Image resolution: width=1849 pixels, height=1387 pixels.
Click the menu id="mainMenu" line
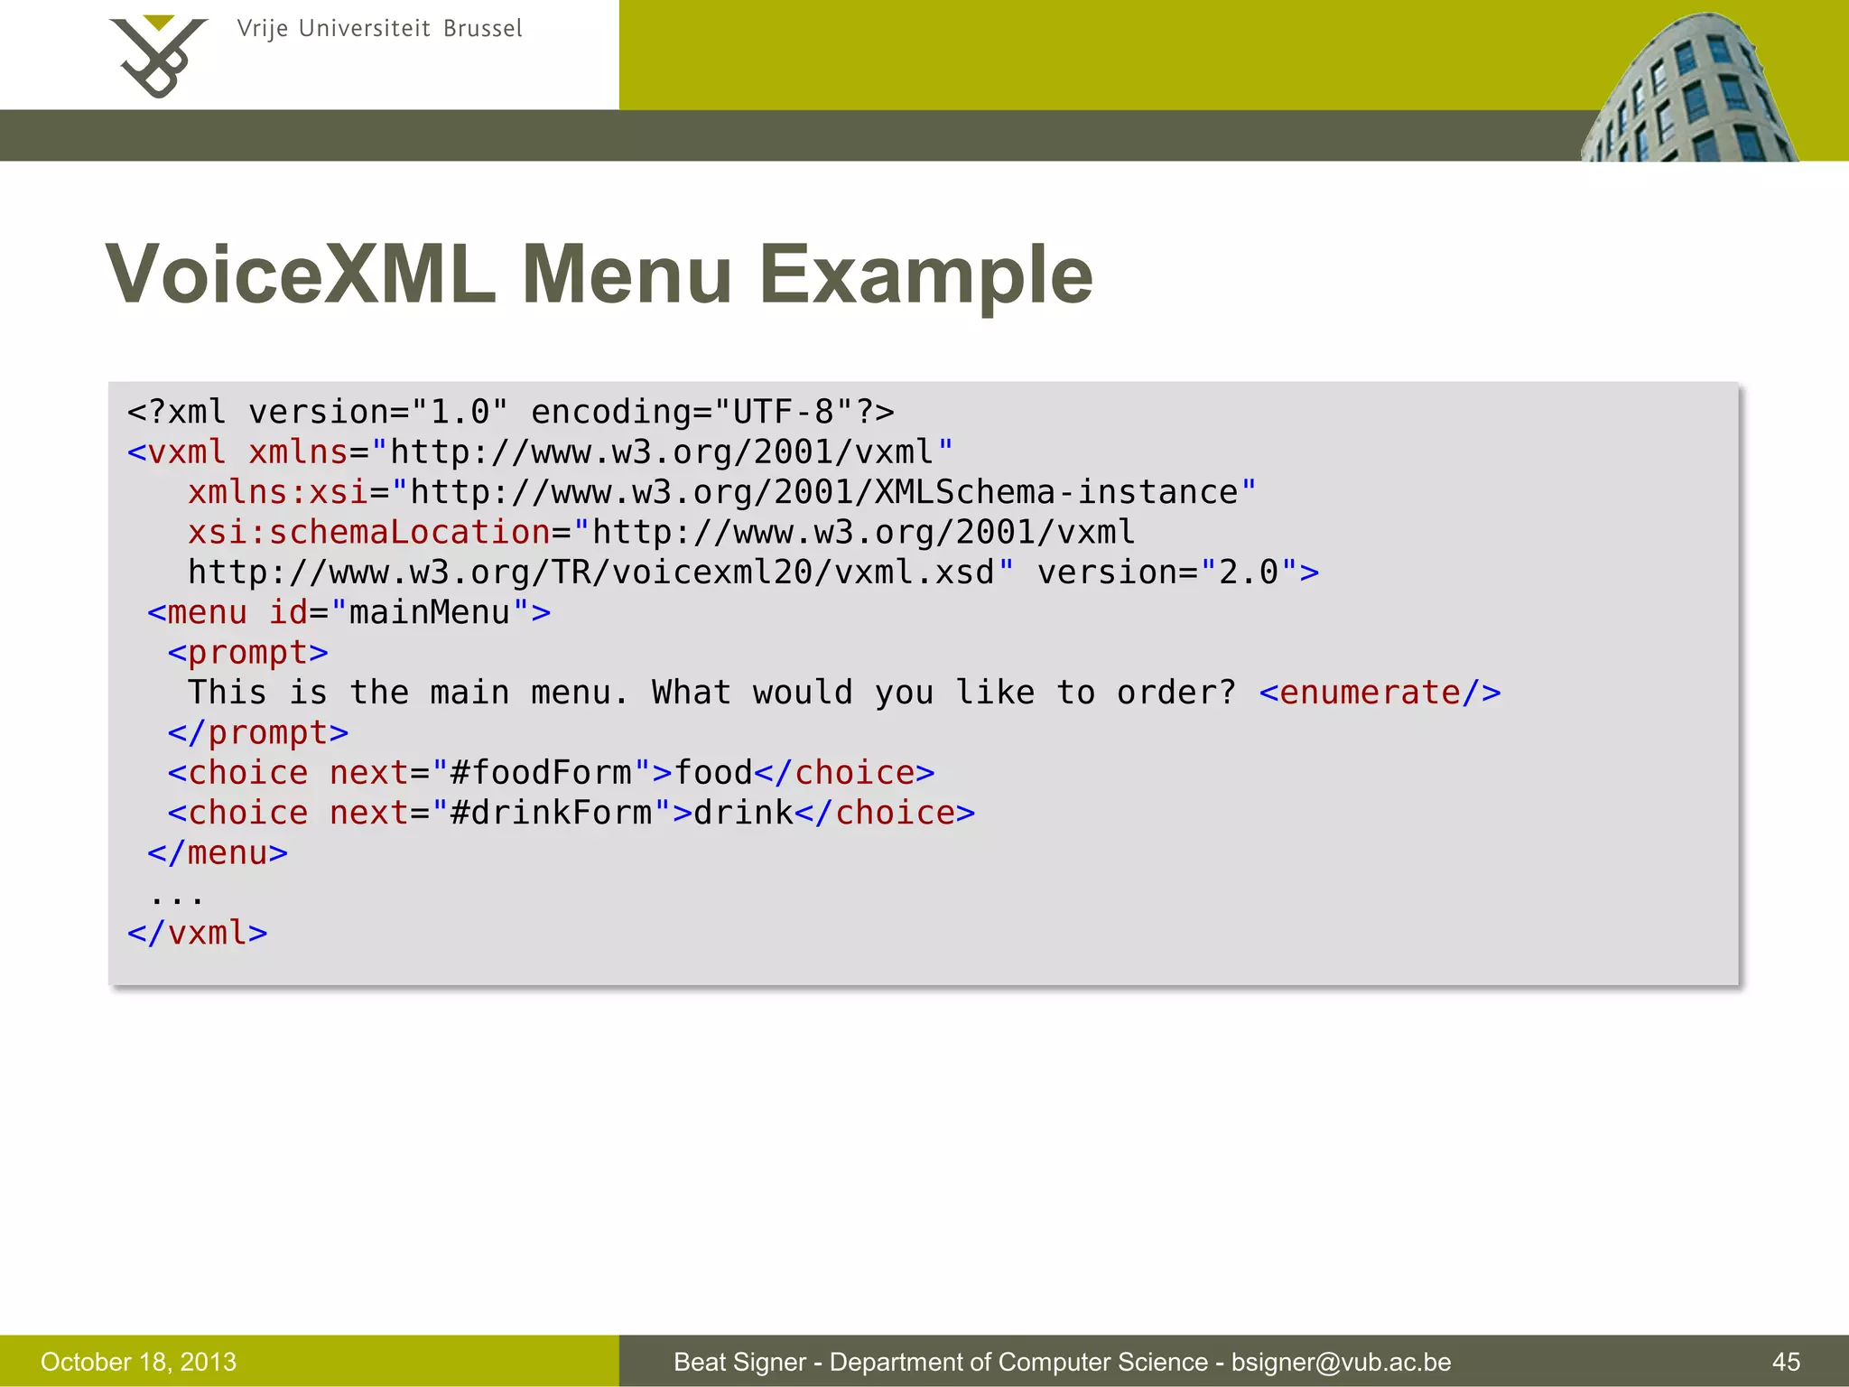pyautogui.click(x=349, y=612)
